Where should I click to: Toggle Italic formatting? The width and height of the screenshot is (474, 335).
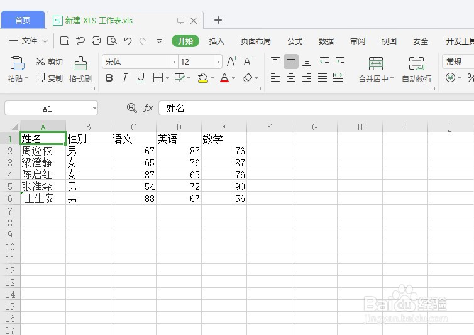pos(125,78)
